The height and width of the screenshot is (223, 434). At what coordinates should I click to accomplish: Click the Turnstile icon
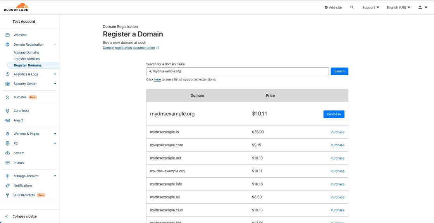[7, 98]
